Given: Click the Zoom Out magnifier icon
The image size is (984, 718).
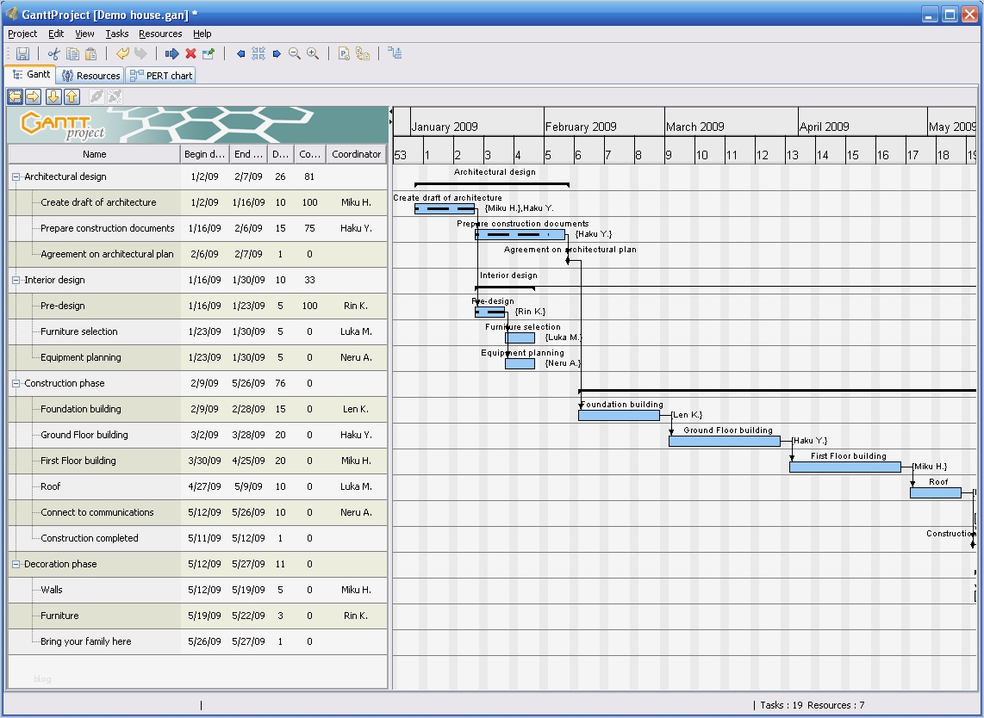Looking at the screenshot, I should tap(293, 53).
